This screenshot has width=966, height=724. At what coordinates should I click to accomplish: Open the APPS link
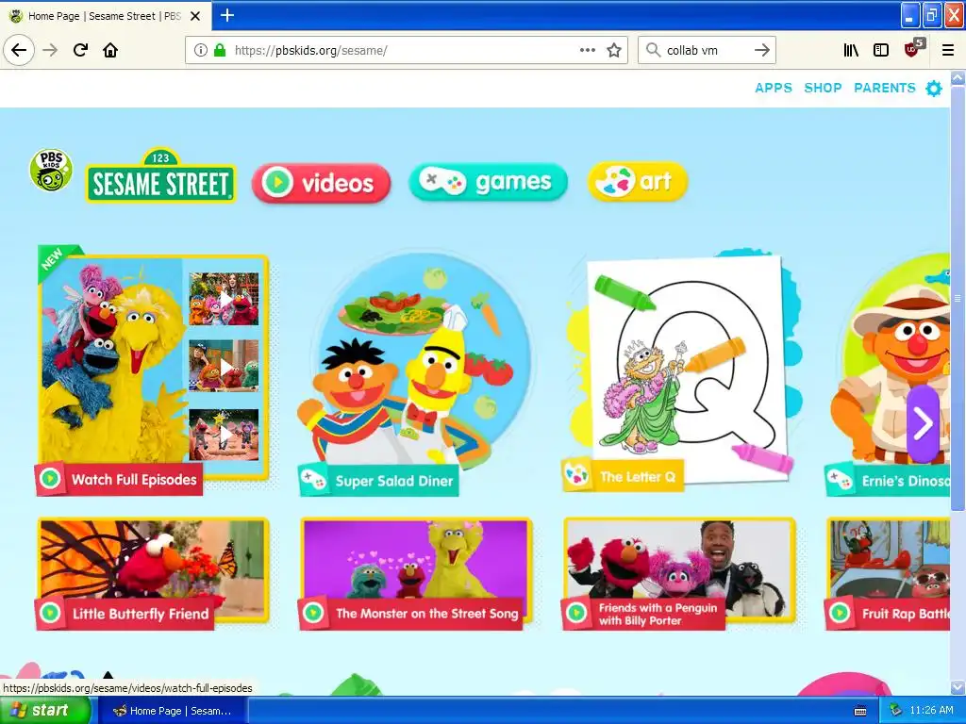774,88
